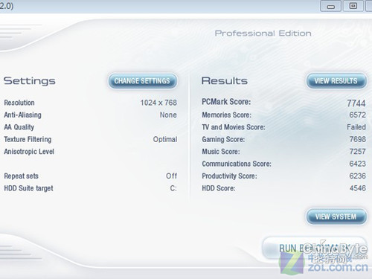Start the Run Benchmark button
372x279 pixels.
[x=314, y=248]
